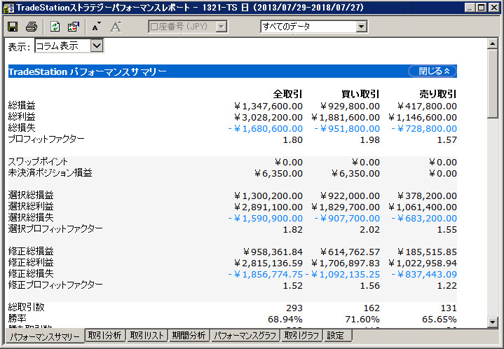Switch to the 期間分析 tab
The width and height of the screenshot is (504, 349).
(189, 336)
